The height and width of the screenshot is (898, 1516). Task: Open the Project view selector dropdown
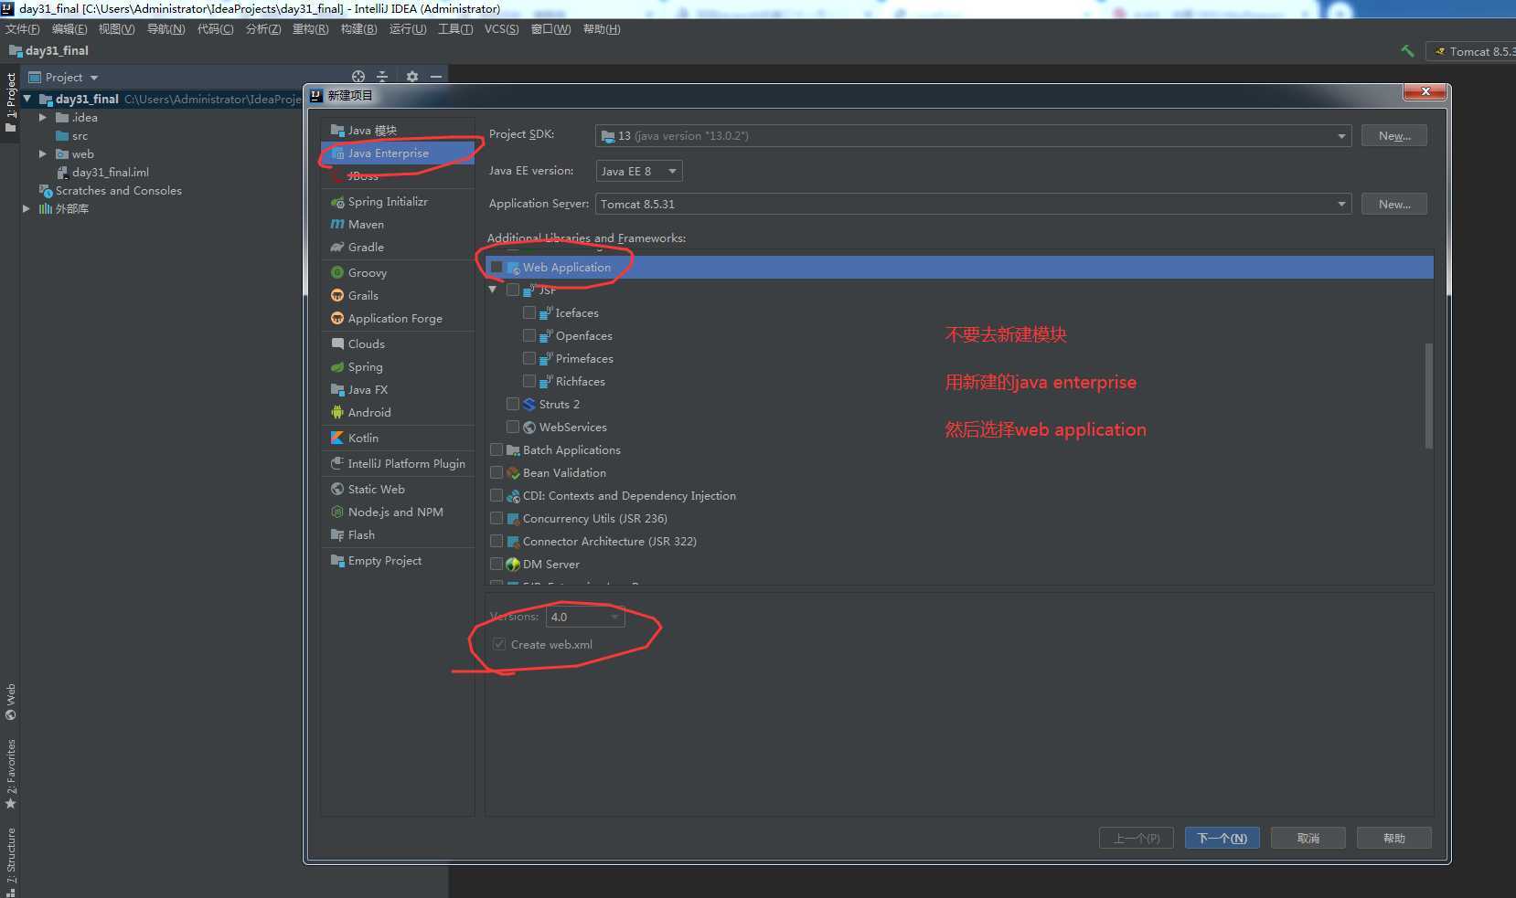pos(63,77)
